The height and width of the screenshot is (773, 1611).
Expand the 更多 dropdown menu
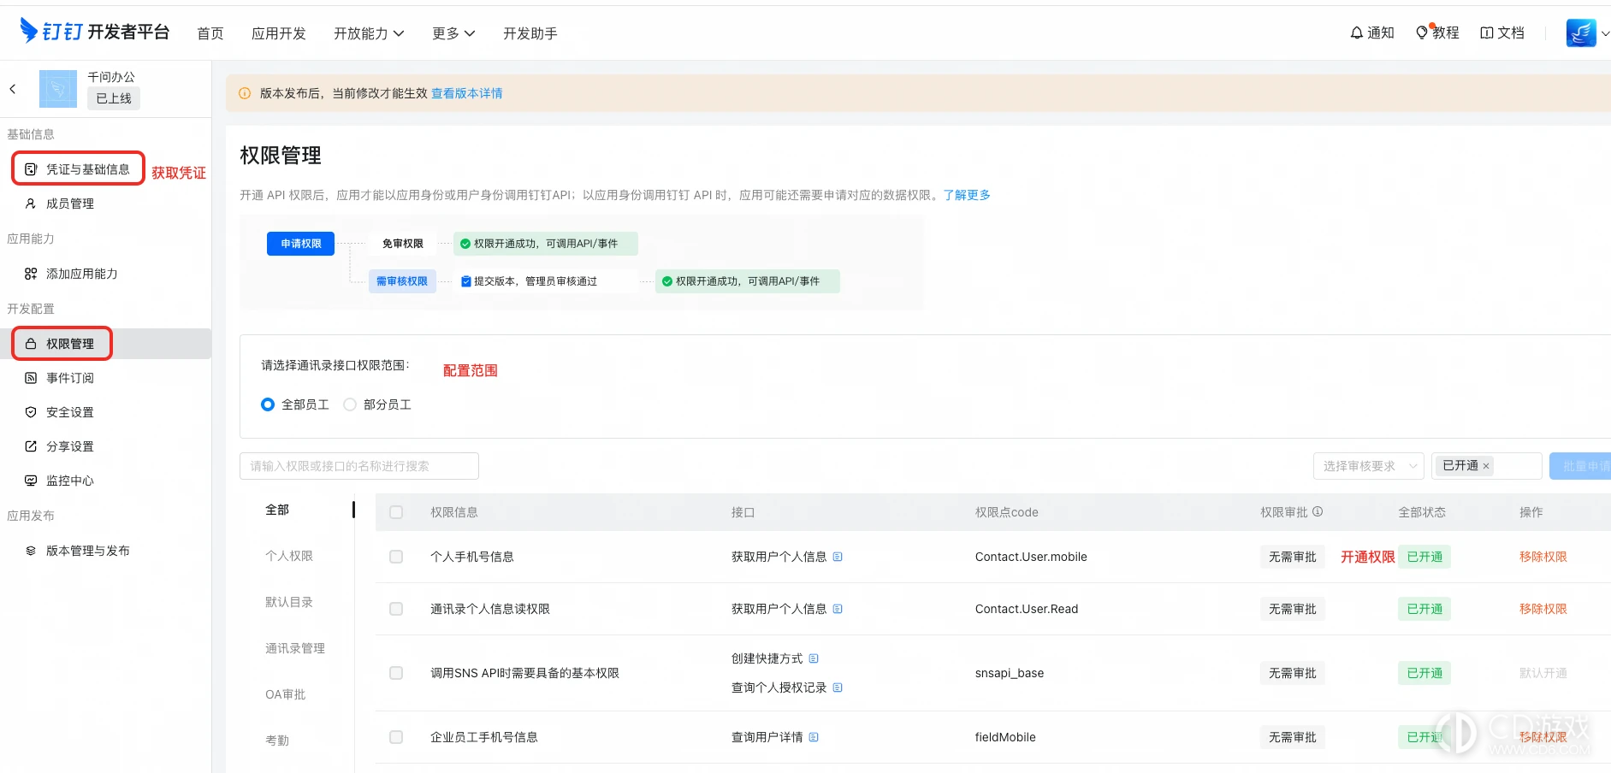453,33
